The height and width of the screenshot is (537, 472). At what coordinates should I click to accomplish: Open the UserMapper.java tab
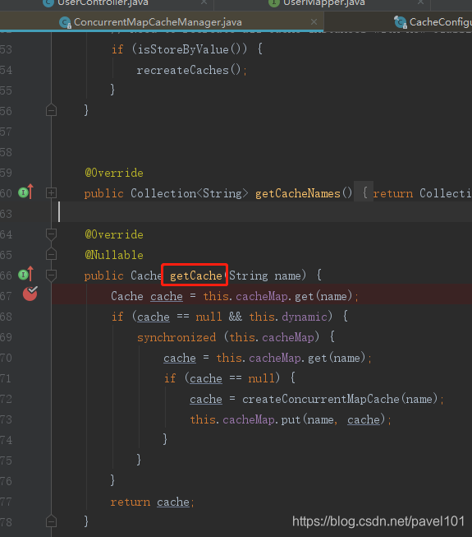[323, 2]
